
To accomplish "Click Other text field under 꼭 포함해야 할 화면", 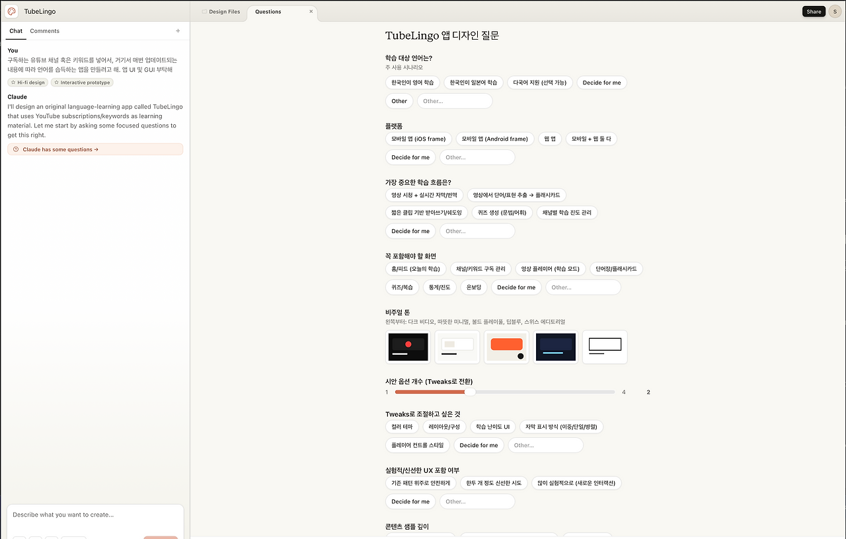I will [583, 287].
